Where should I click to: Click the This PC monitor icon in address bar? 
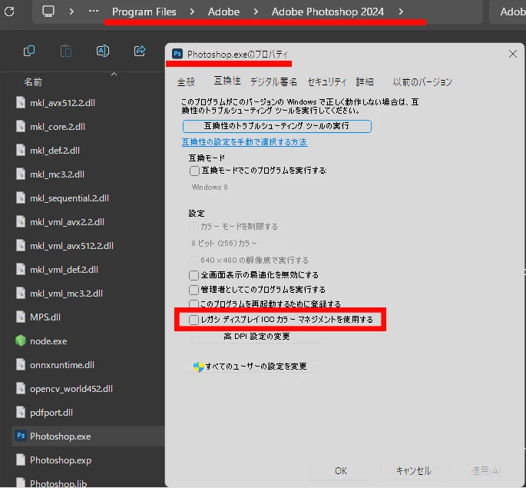(48, 12)
